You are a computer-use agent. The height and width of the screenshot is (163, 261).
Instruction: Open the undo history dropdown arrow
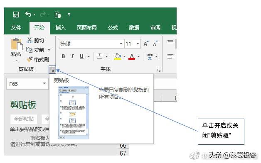pyautogui.click(x=34, y=15)
